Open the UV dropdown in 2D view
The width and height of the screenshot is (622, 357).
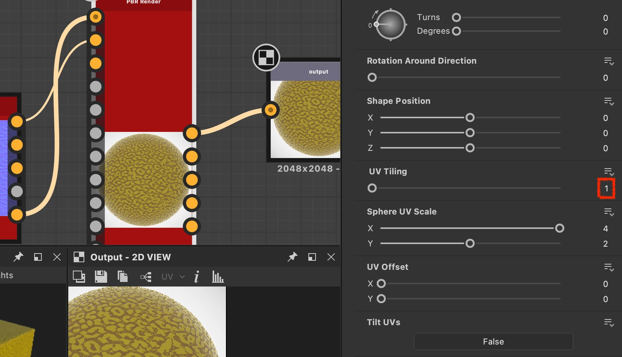(x=173, y=277)
